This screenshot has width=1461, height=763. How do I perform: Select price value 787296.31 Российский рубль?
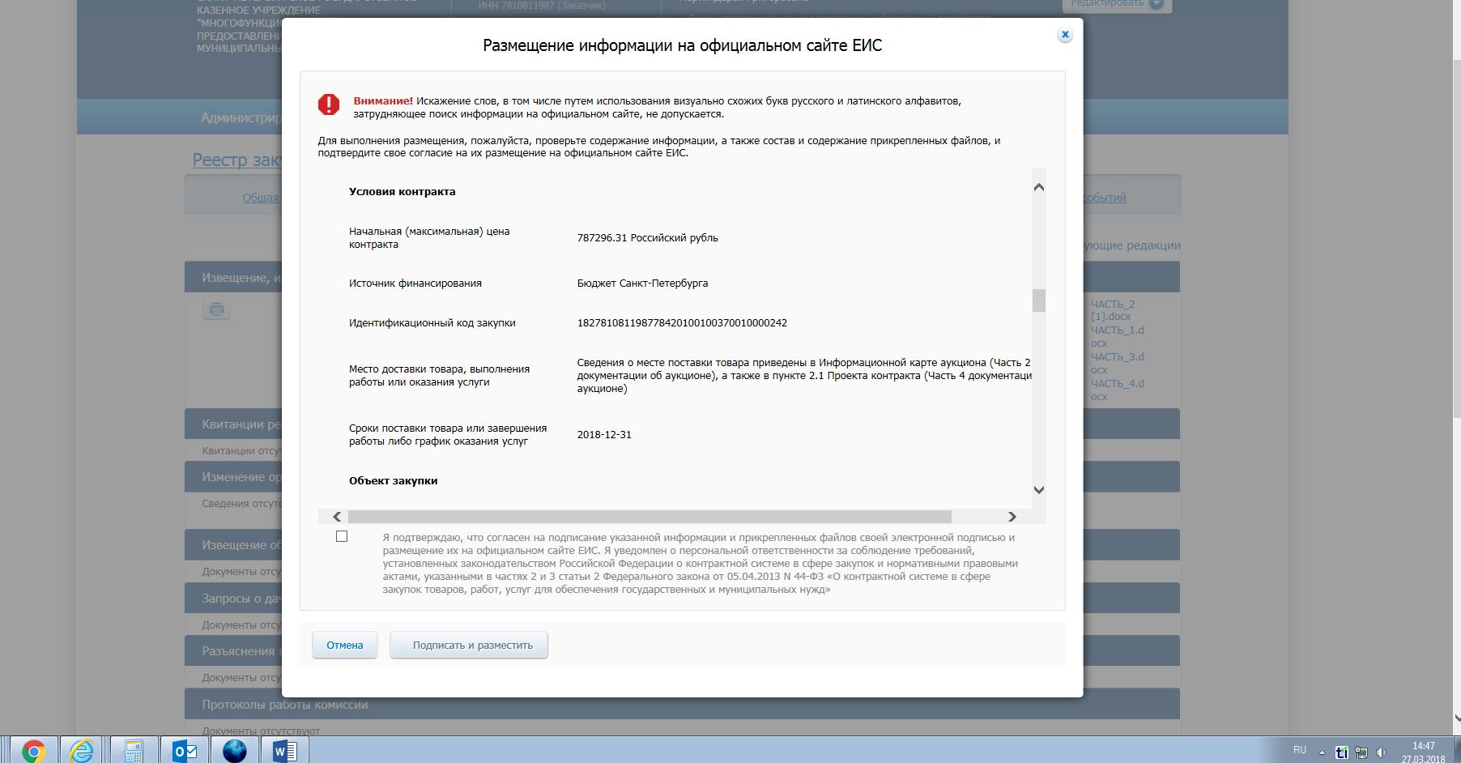click(x=647, y=238)
